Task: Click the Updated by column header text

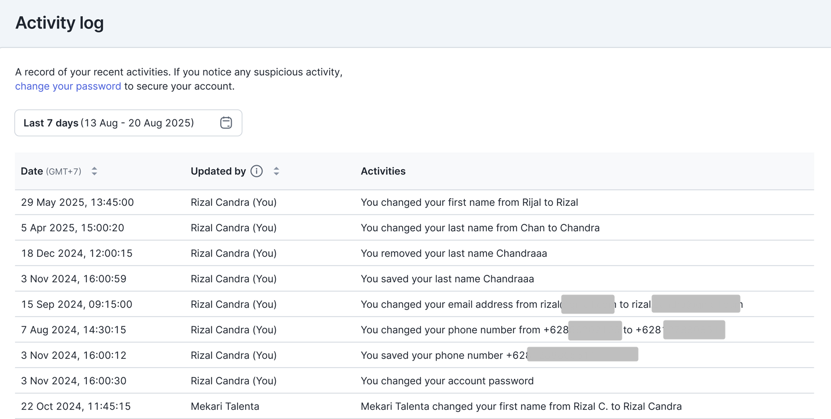Action: [218, 171]
